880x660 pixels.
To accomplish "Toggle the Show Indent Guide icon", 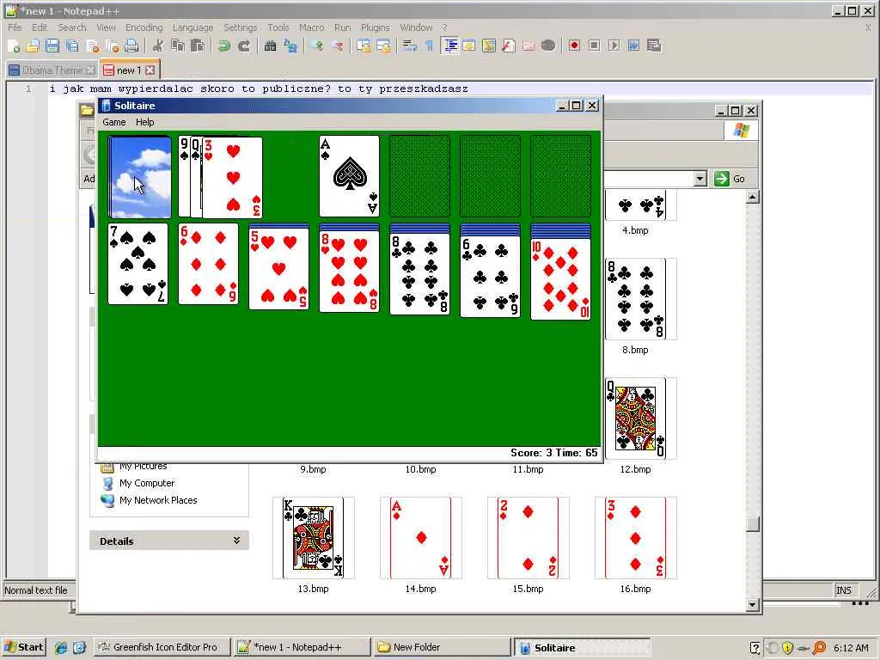I will click(449, 46).
